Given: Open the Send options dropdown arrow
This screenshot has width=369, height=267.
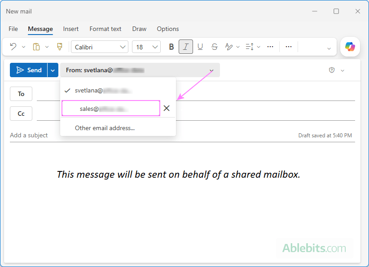Looking at the screenshot, I should pos(53,70).
